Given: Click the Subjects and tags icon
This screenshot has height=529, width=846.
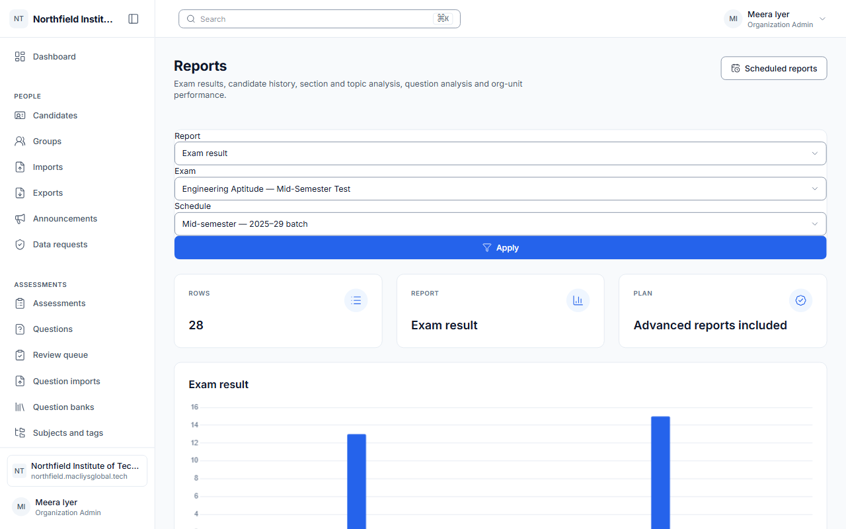Looking at the screenshot, I should (20, 433).
